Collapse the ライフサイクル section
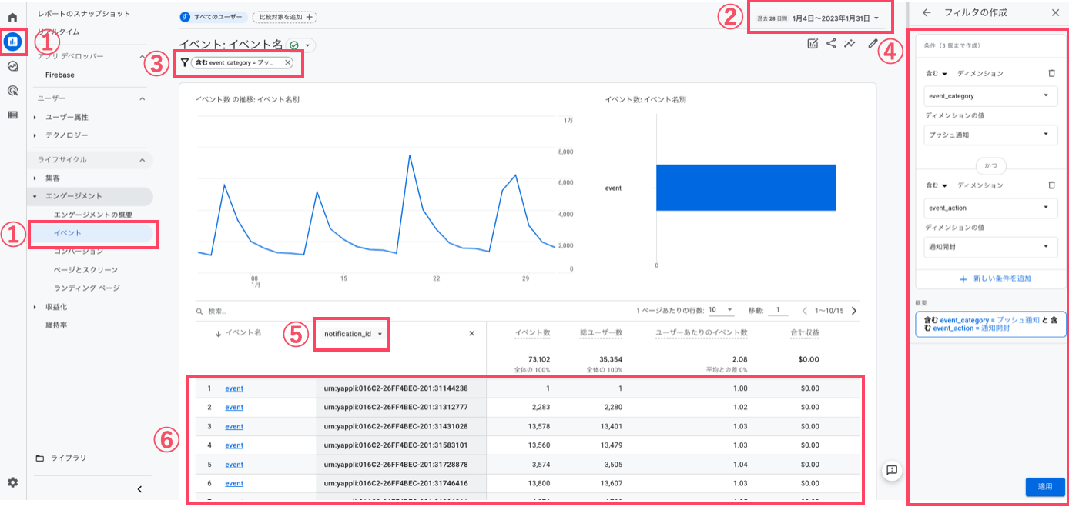Viewport: 1069px width, 510px height. tap(142, 160)
